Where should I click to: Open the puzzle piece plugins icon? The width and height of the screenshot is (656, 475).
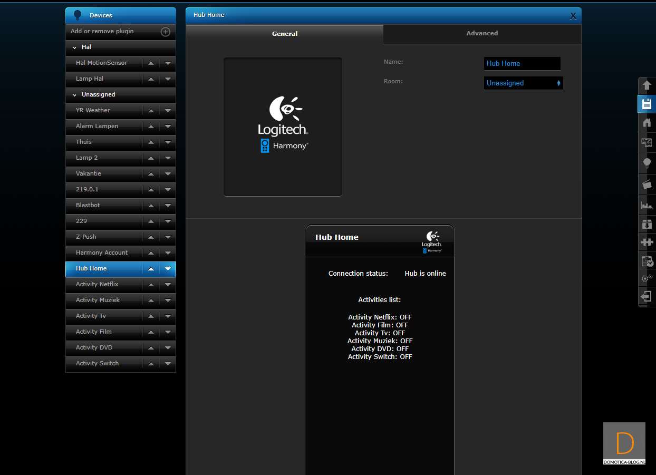point(647,242)
